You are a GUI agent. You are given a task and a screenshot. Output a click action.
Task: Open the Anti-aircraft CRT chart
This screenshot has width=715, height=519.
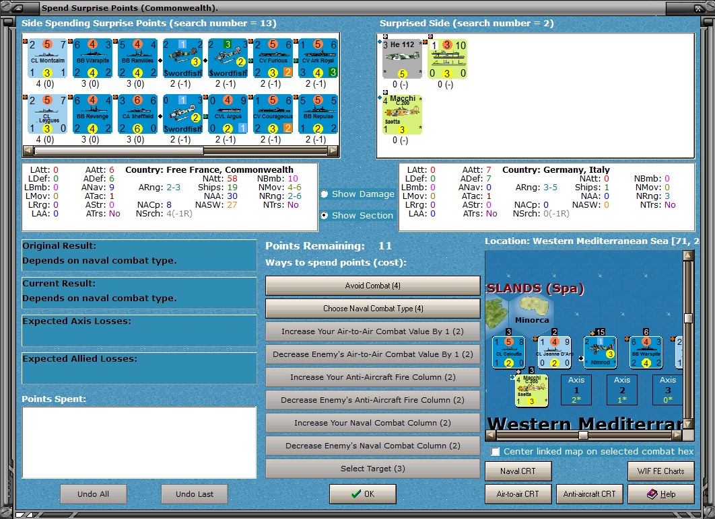tap(589, 494)
